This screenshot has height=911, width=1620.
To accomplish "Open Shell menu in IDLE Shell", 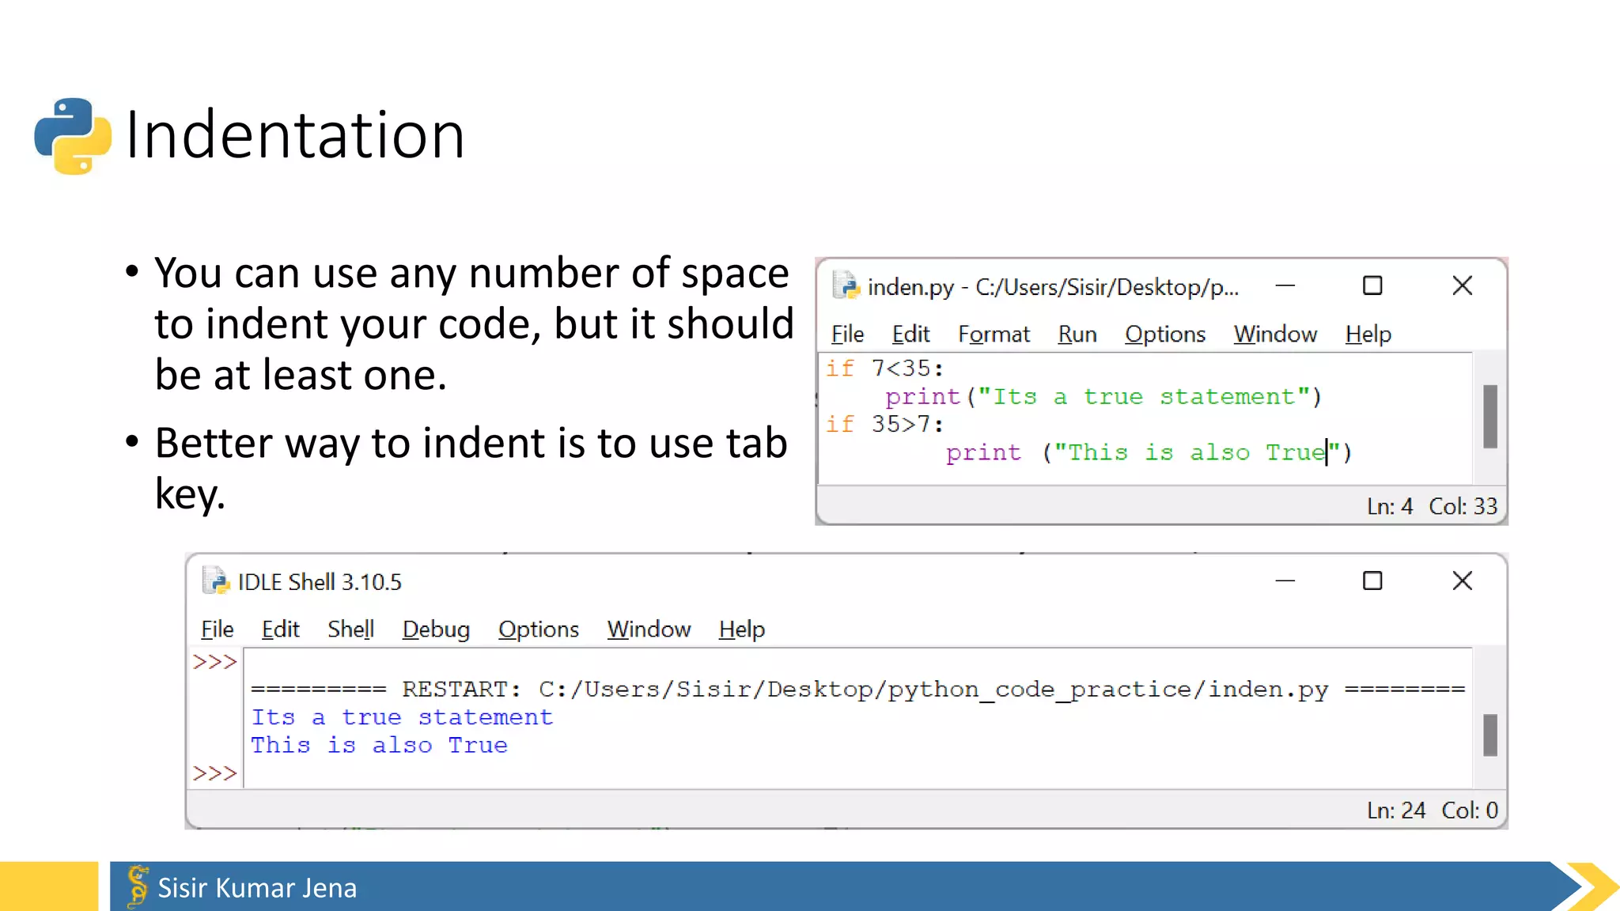I will click(x=350, y=629).
